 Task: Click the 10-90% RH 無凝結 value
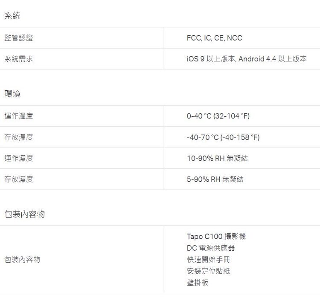[217, 158]
